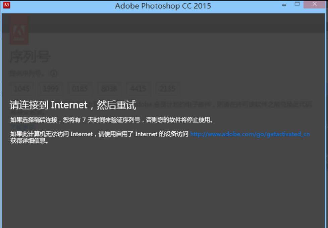Viewport: 328px width, 228px height.
Task: Click the text "获得详细信息。"
Action: [x=30, y=141]
